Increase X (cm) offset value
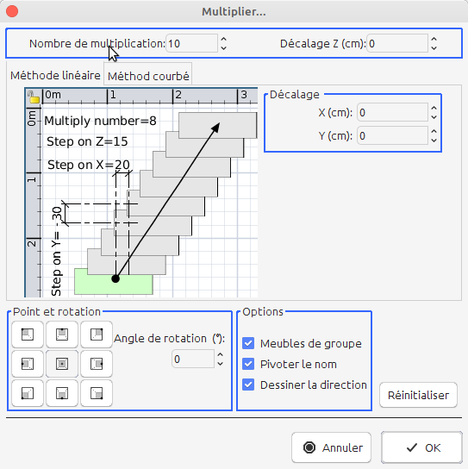Viewport: 468px width, 469px height. [434, 109]
